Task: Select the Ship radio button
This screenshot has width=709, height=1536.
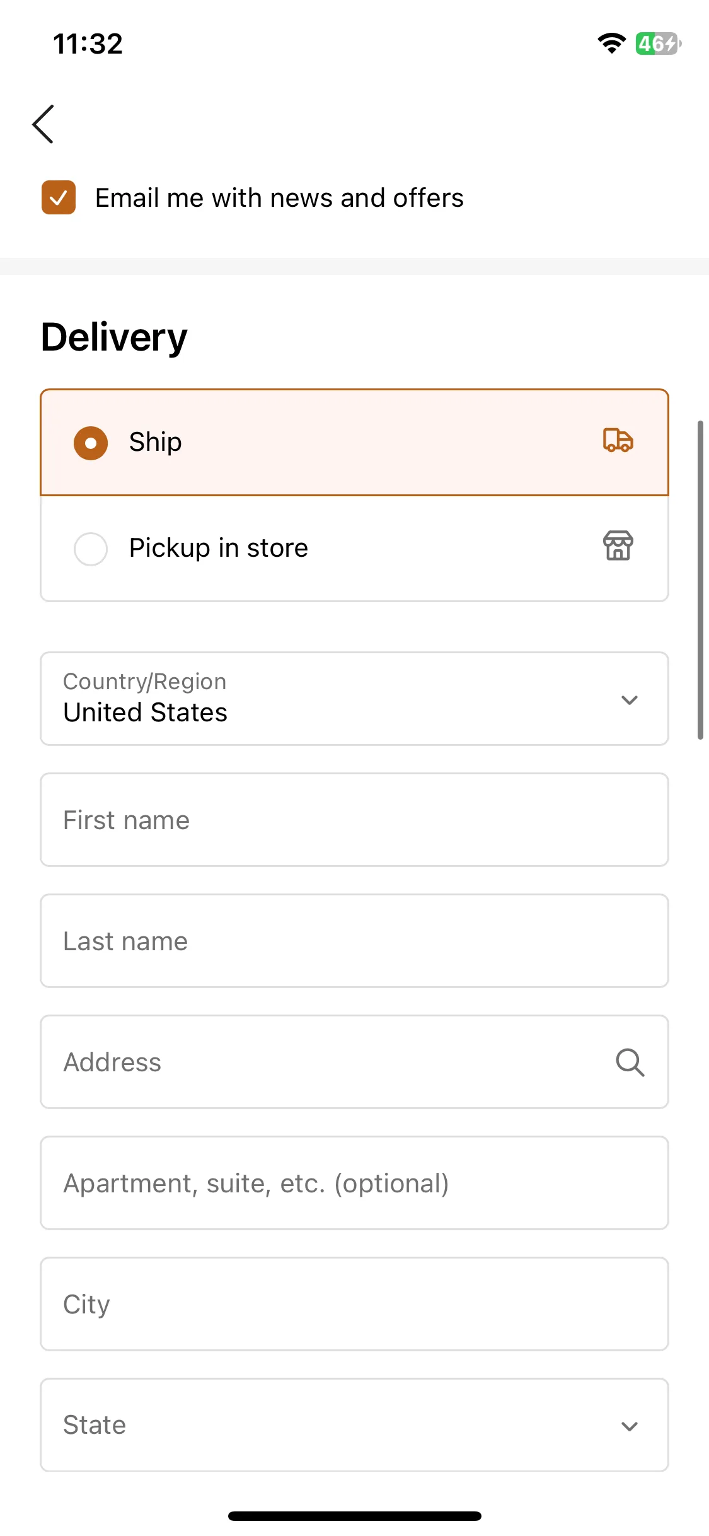Action: tap(91, 443)
